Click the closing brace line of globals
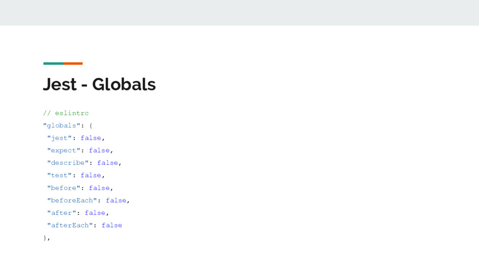The height and width of the screenshot is (269, 479). [46, 238]
